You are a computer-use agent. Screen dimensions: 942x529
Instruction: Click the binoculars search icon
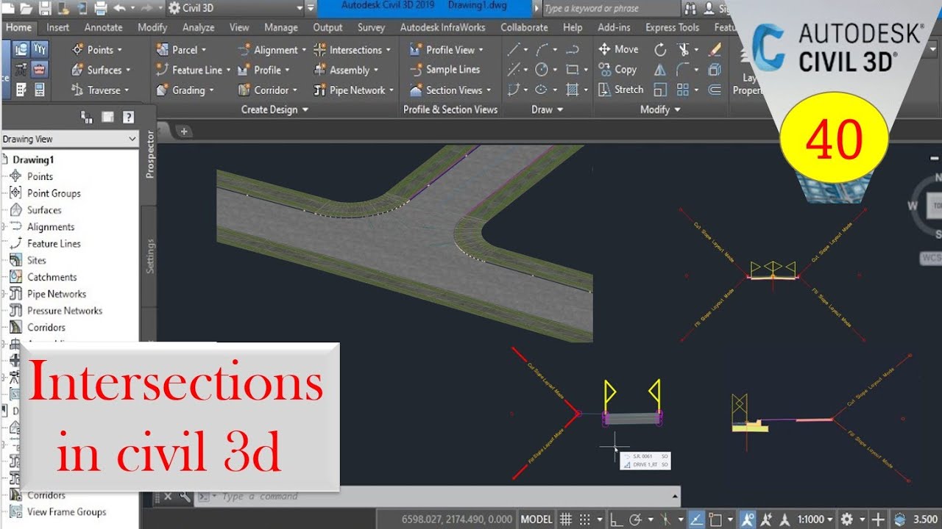(690, 9)
